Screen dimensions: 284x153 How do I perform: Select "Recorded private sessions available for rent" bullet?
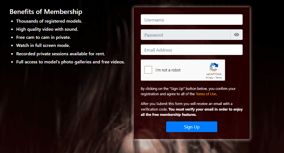click(61, 54)
